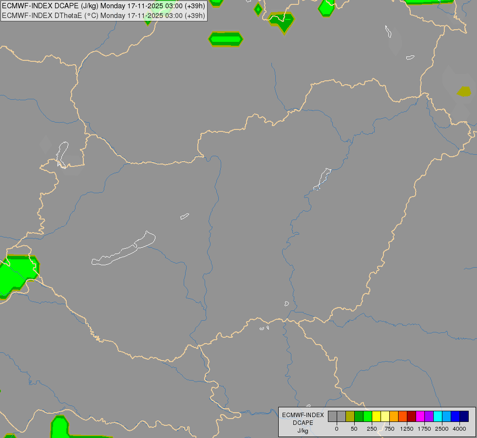Click the DCAPE title line at top
Viewport: 477px width, 438px height.
(103, 6)
